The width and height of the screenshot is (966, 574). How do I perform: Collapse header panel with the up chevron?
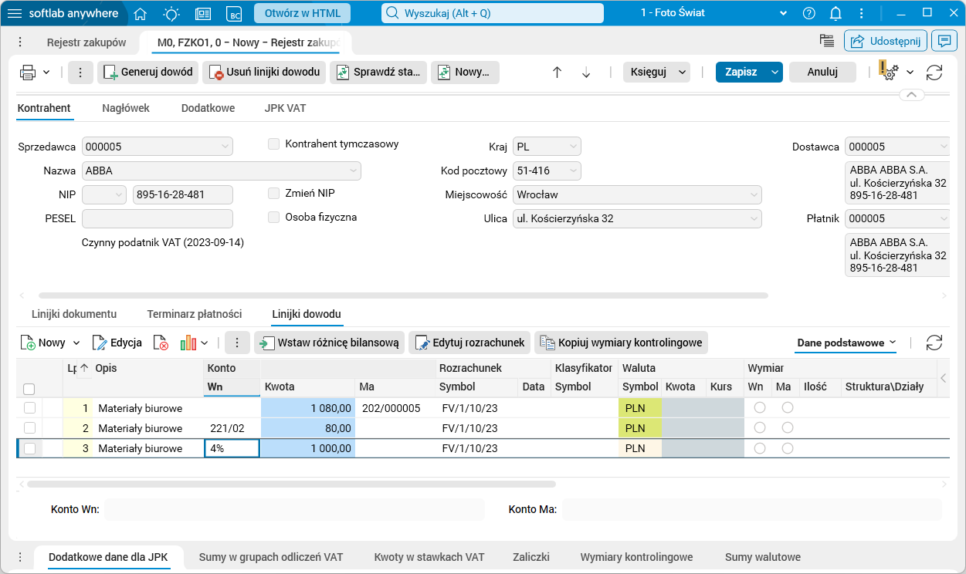point(911,95)
